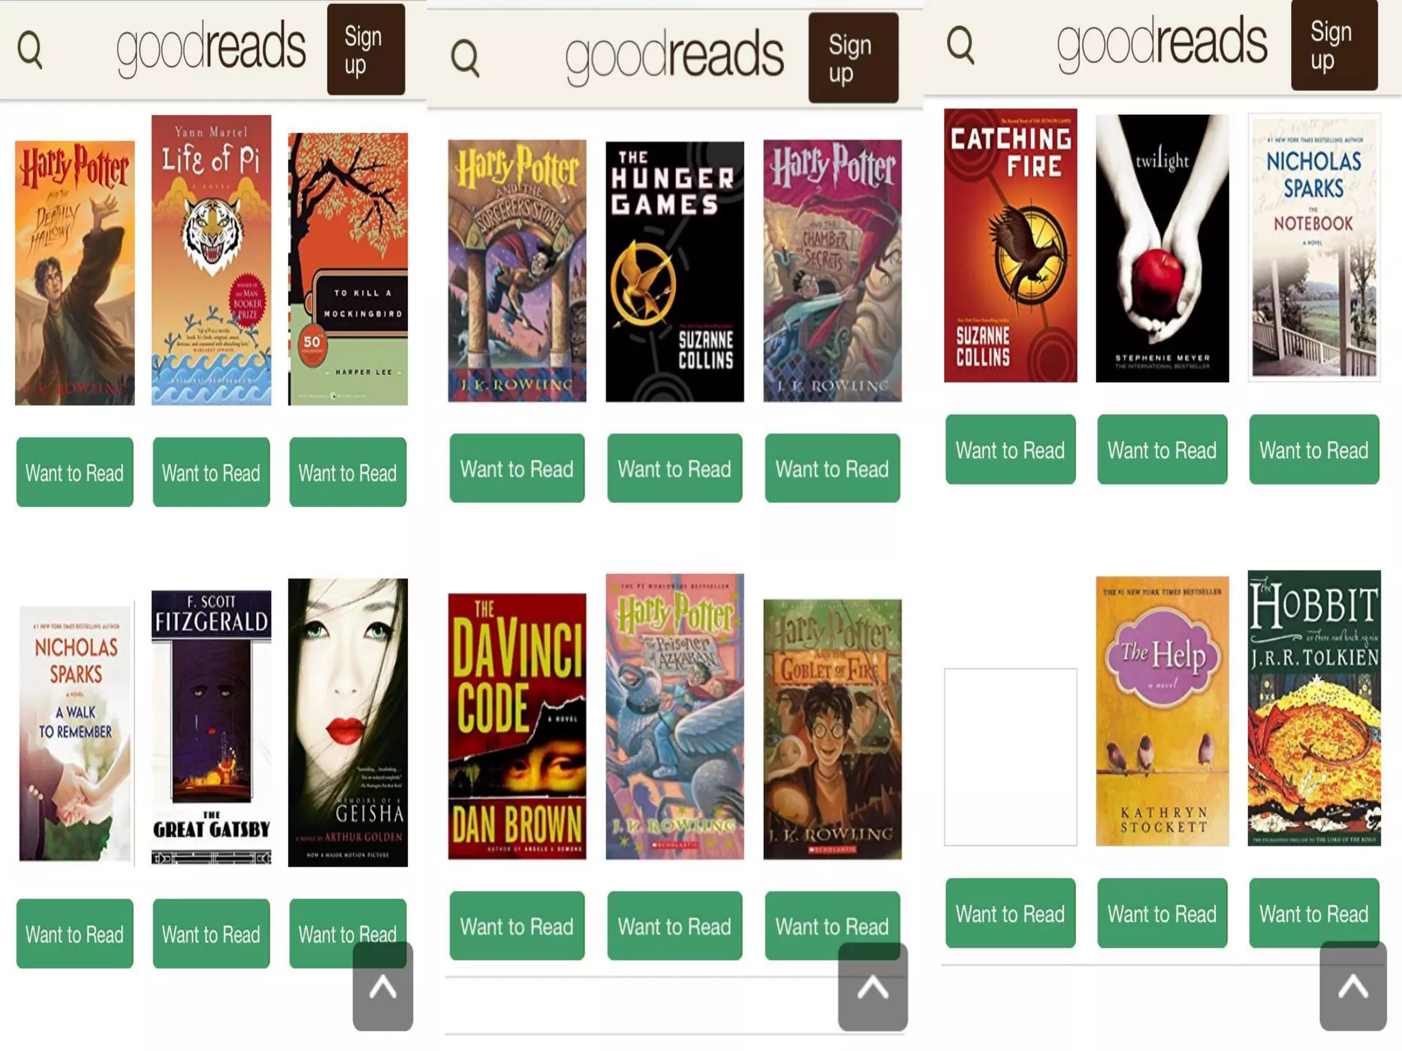Add The Da Vinci Code to Want to Read
This screenshot has width=1402, height=1051.
[517, 926]
